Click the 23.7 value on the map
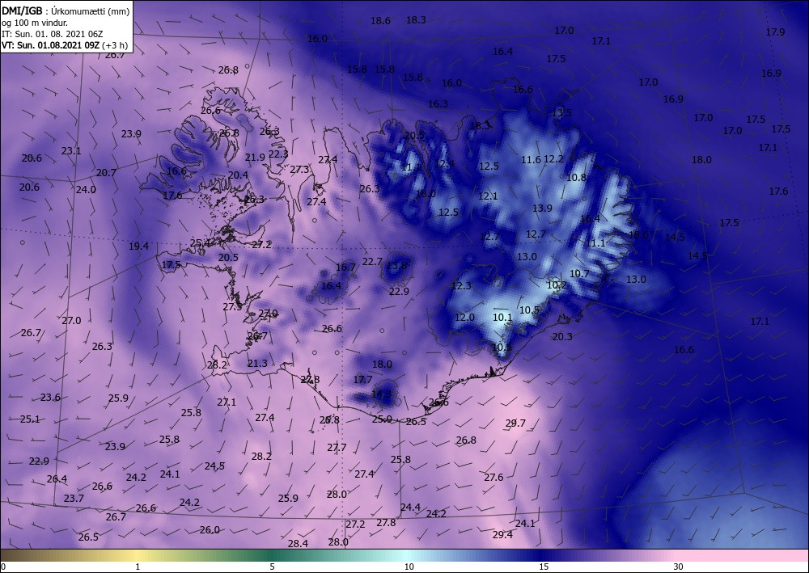Screen dimensions: 809x573 coord(74,499)
